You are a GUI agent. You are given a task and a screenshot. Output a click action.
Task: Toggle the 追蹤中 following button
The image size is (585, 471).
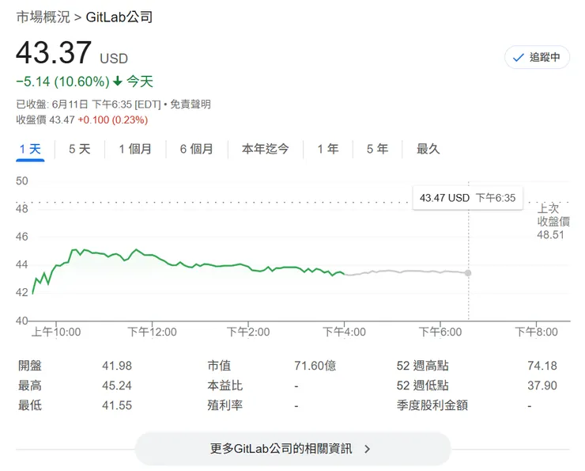[537, 58]
